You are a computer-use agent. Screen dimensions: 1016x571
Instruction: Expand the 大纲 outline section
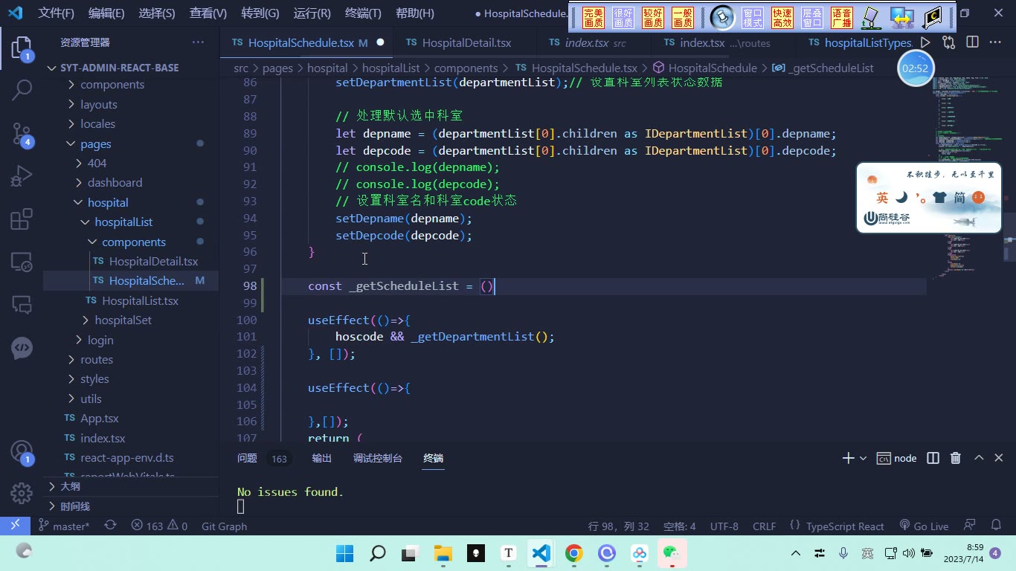click(x=70, y=486)
